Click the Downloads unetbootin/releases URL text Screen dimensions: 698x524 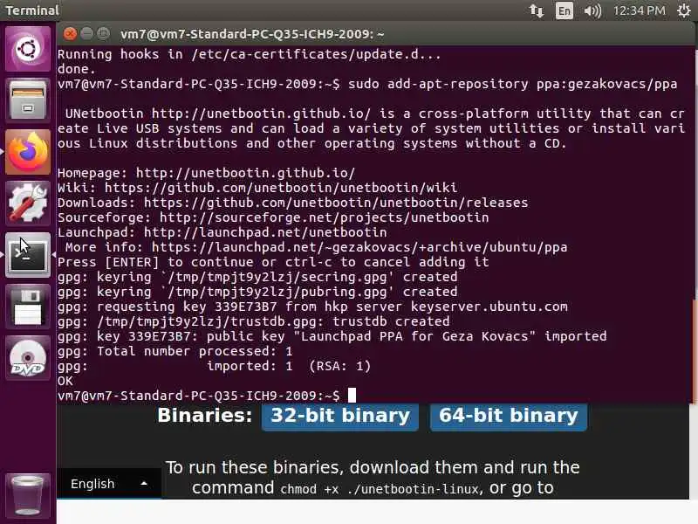[x=336, y=203]
